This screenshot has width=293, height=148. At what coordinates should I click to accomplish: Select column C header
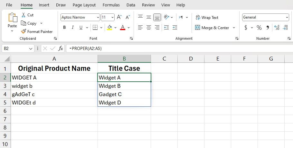164,59
